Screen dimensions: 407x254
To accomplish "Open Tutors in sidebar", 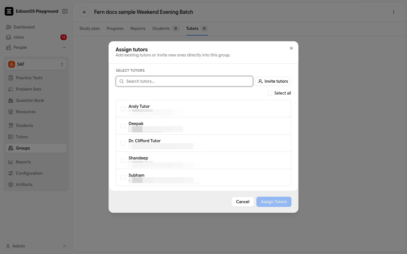I will click(x=36, y=137).
